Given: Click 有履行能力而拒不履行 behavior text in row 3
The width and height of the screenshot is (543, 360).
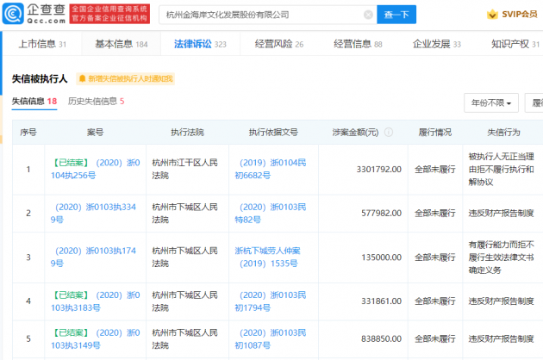Looking at the screenshot, I should 501,258.
